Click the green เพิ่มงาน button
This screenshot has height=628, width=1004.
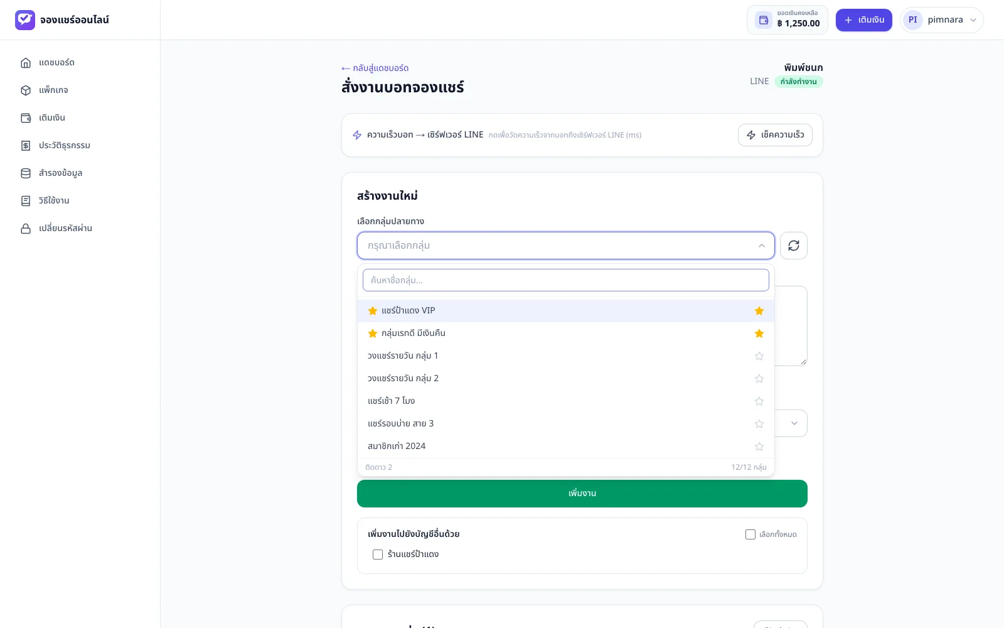(582, 494)
